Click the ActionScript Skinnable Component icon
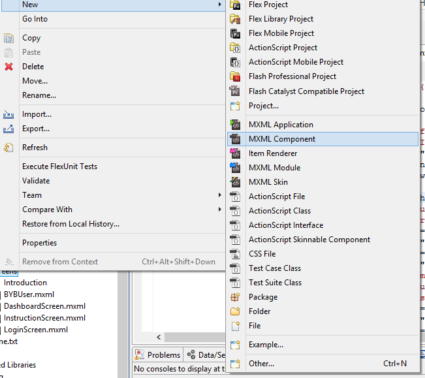 pyautogui.click(x=235, y=240)
